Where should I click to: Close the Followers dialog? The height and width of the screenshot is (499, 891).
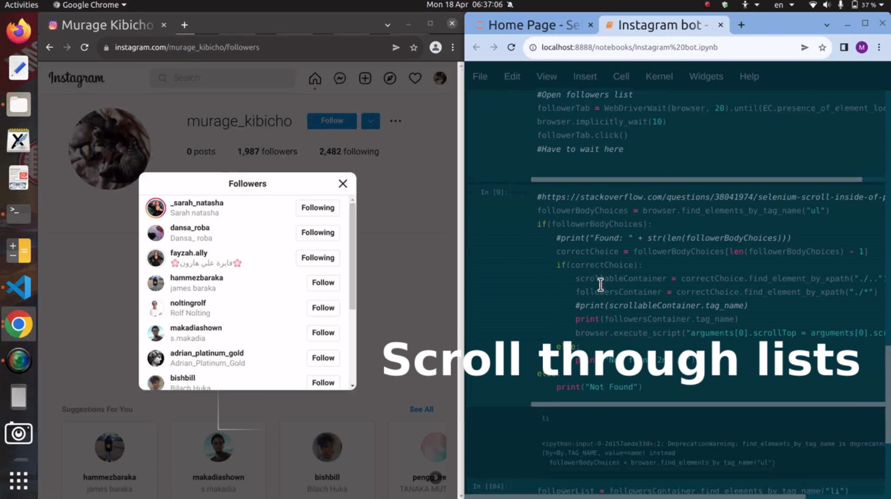click(x=343, y=184)
